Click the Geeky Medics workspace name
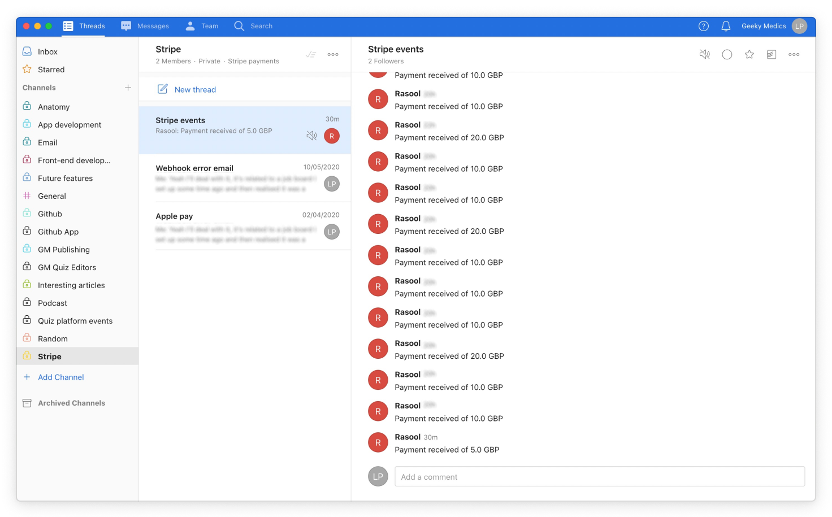Screen dimensions: 832x517 pyautogui.click(x=764, y=26)
